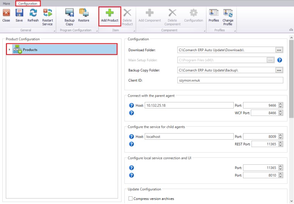Open Item group dialog launcher

(x=134, y=31)
